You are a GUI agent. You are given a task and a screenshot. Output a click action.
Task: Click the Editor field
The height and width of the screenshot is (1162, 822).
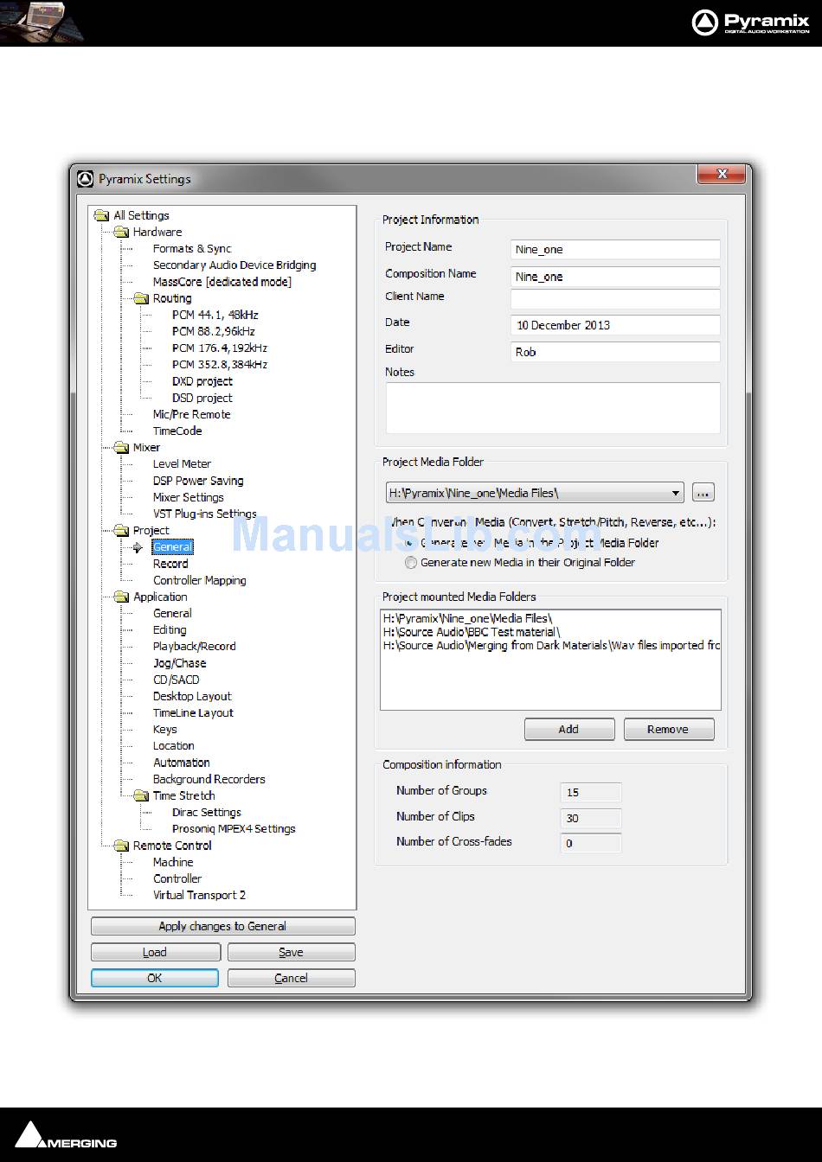(x=615, y=352)
